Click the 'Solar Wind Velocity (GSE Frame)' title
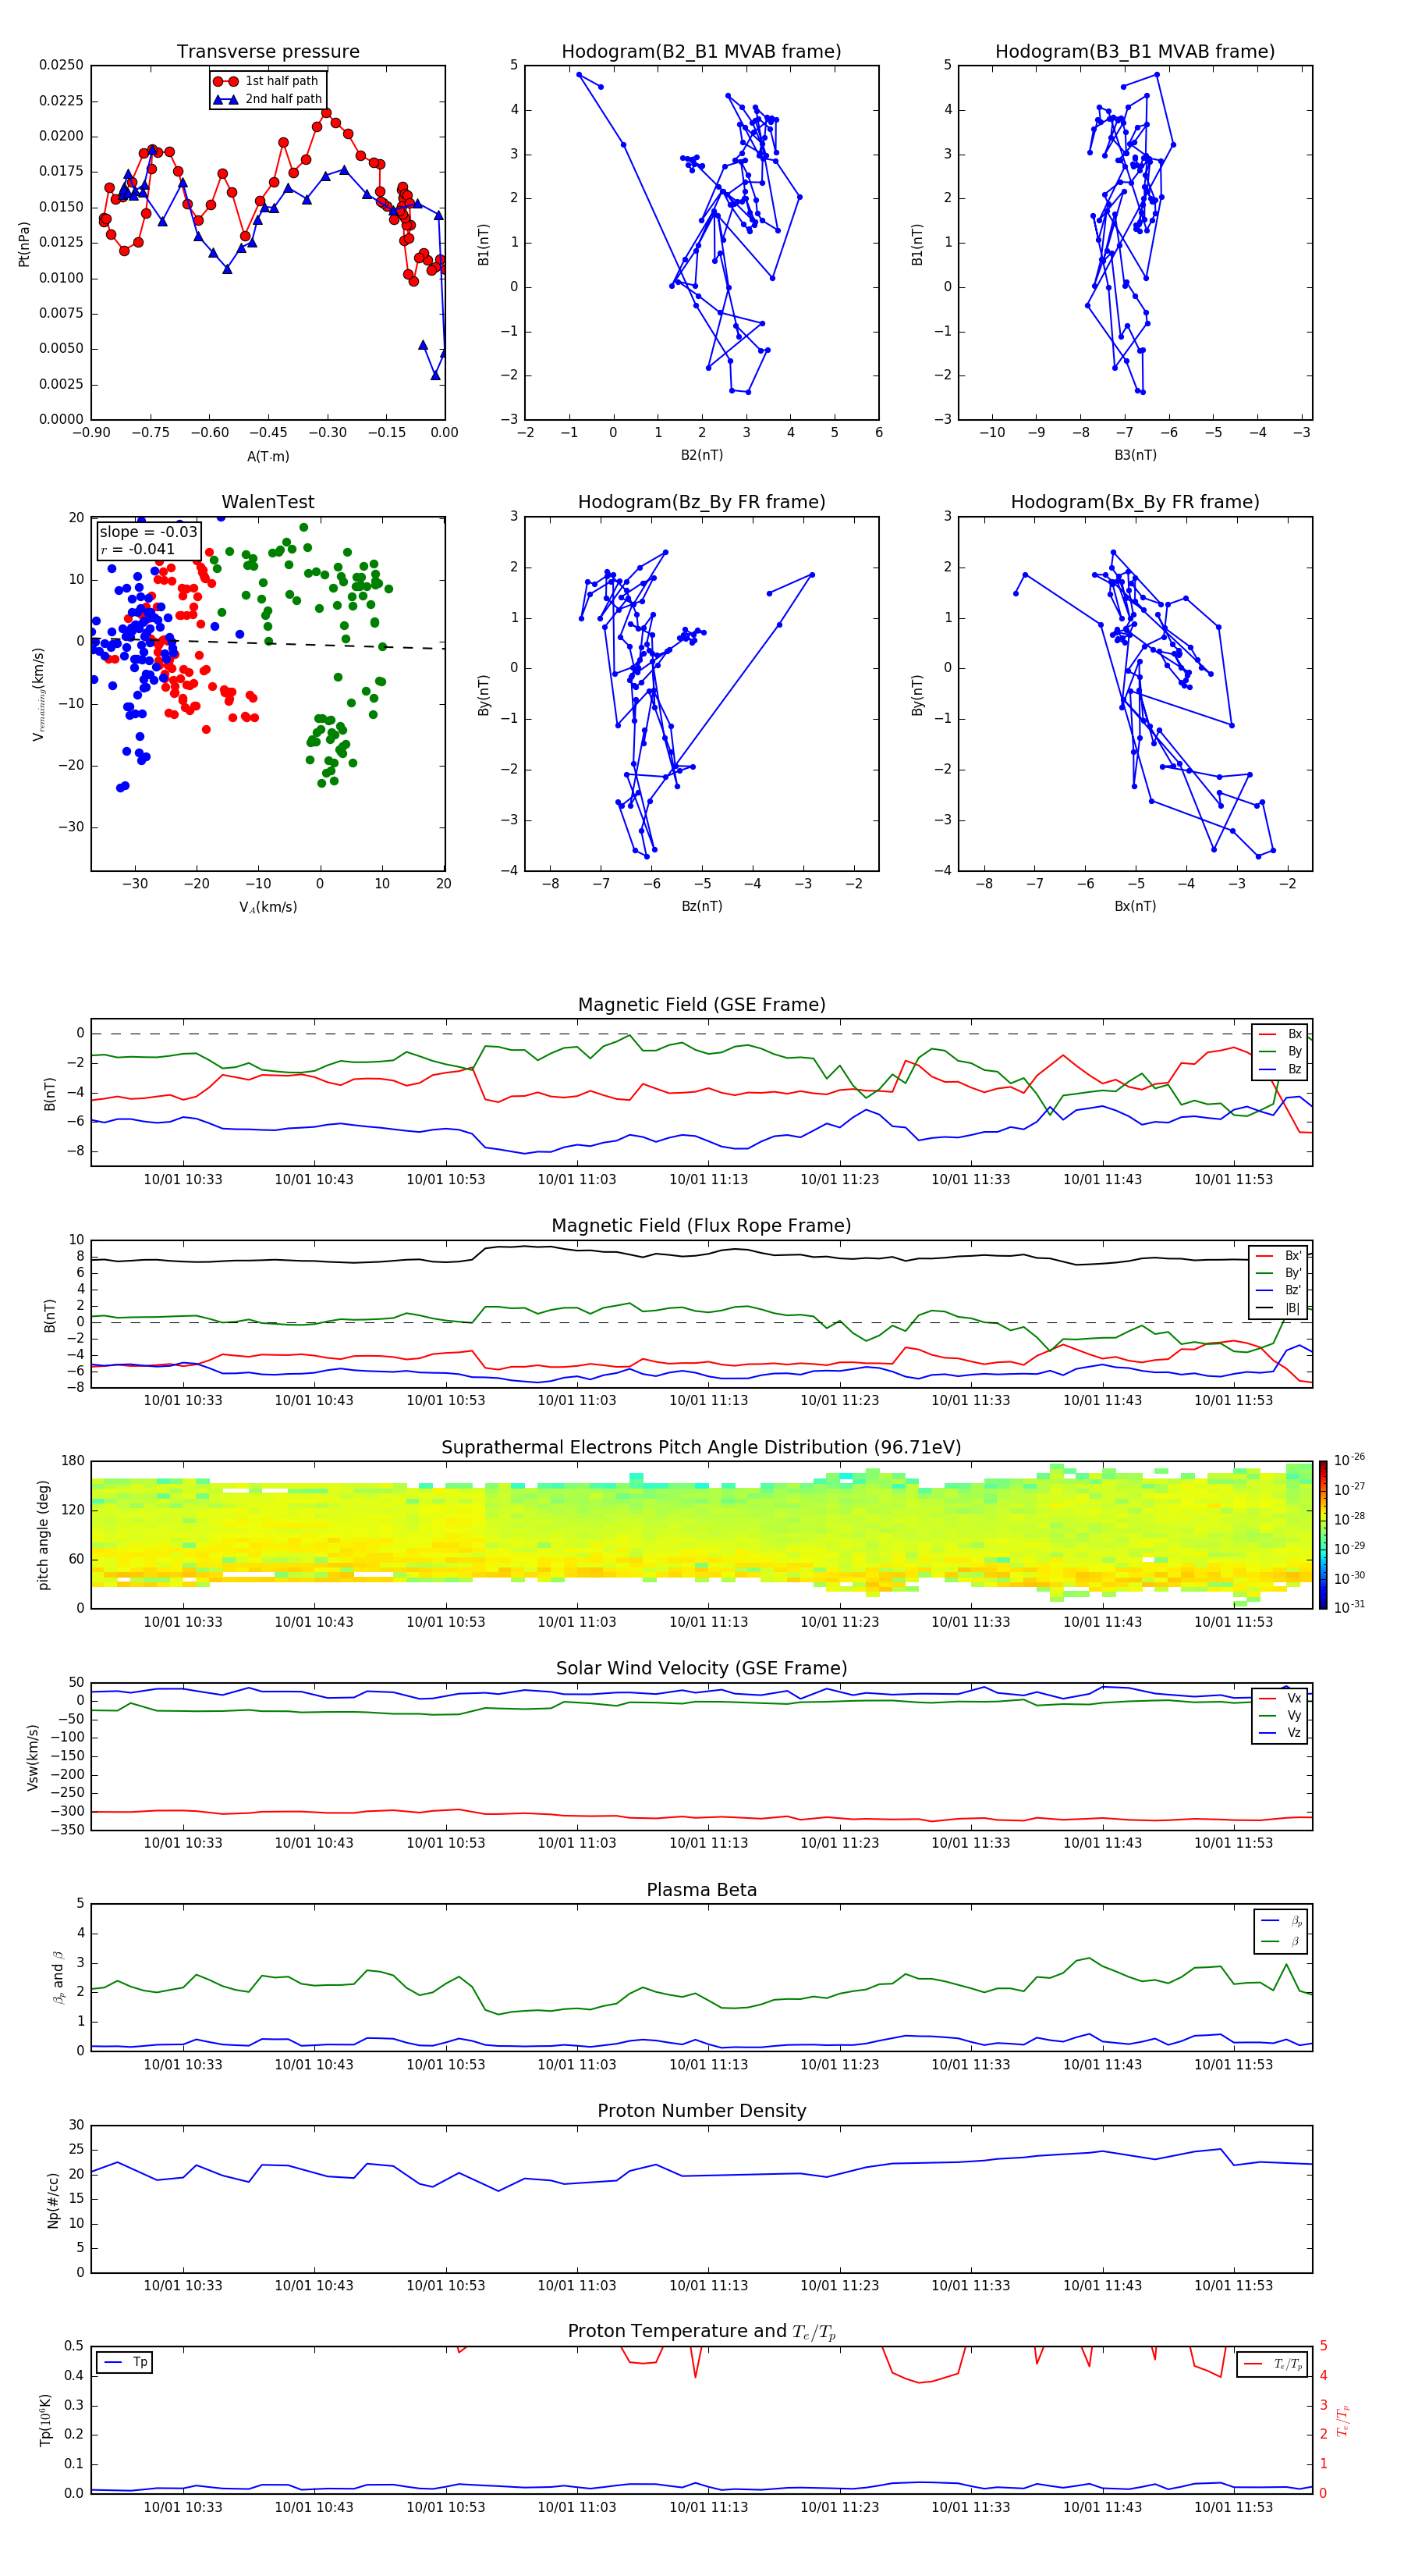 (x=701, y=1668)
